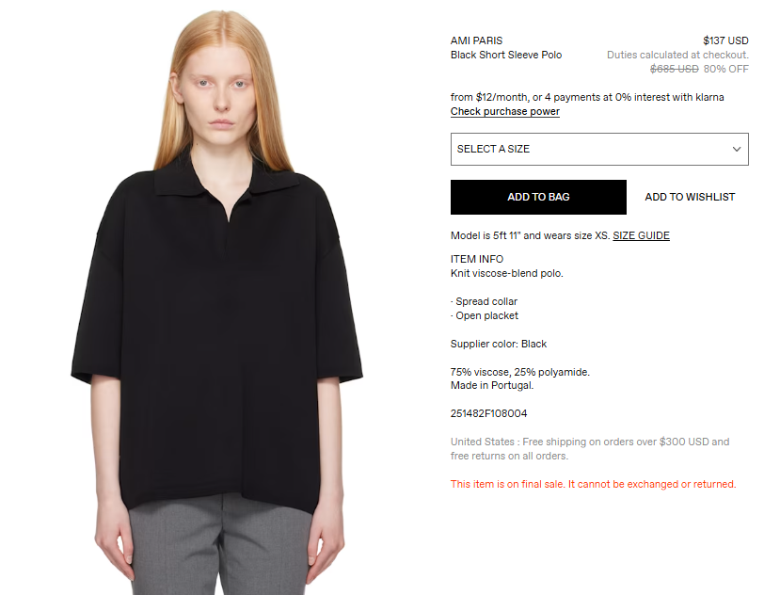Click the United States free shipping notice
Viewport: 764px width, 595px height.
(590, 449)
